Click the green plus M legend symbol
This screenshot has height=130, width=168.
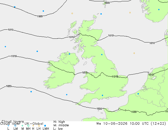point(22,125)
